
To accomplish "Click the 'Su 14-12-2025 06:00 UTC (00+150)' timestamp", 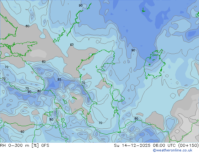I will 156,146.
